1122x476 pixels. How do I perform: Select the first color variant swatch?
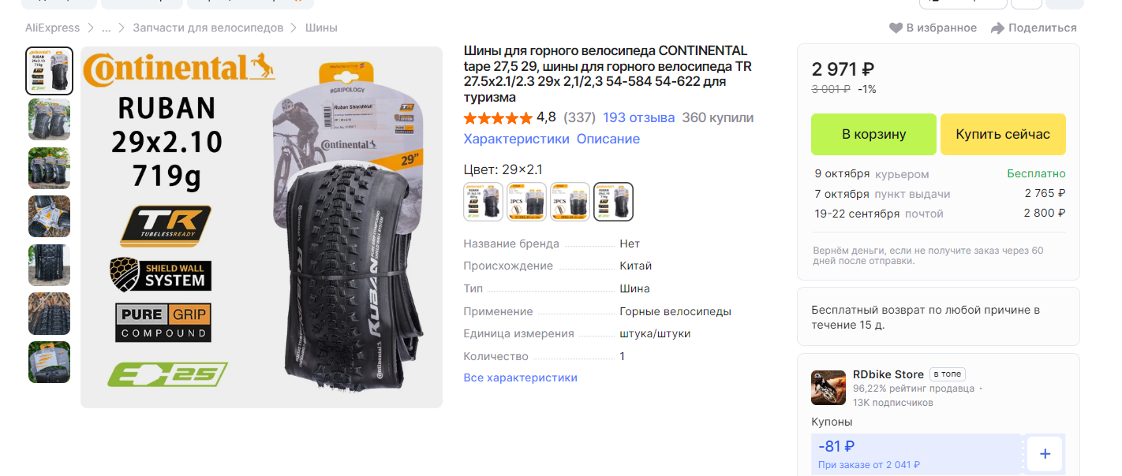[483, 202]
